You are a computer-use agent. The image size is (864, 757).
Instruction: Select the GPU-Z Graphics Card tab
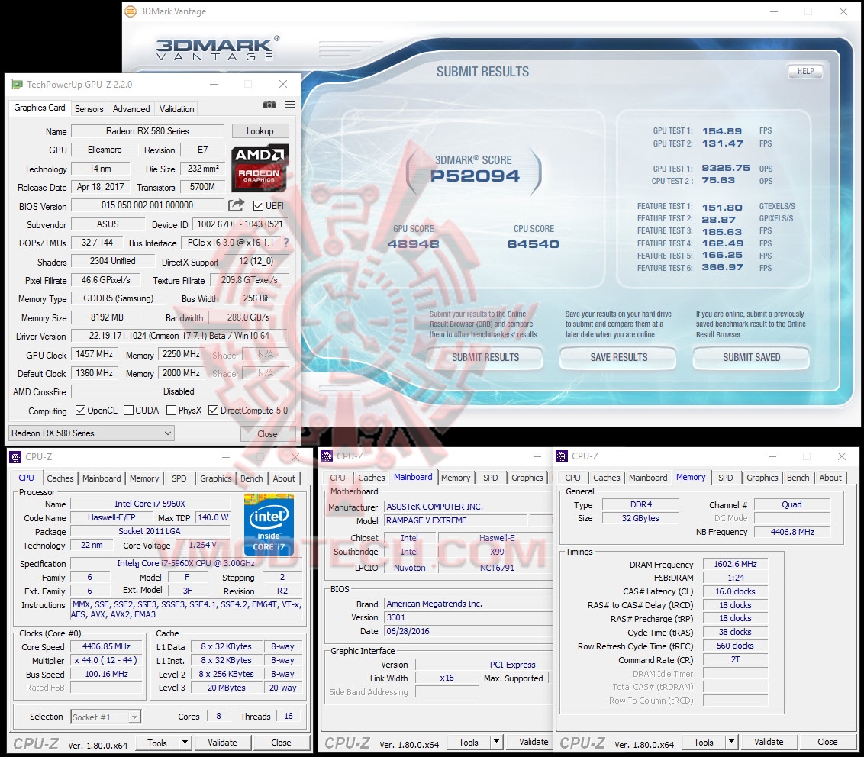coord(39,108)
